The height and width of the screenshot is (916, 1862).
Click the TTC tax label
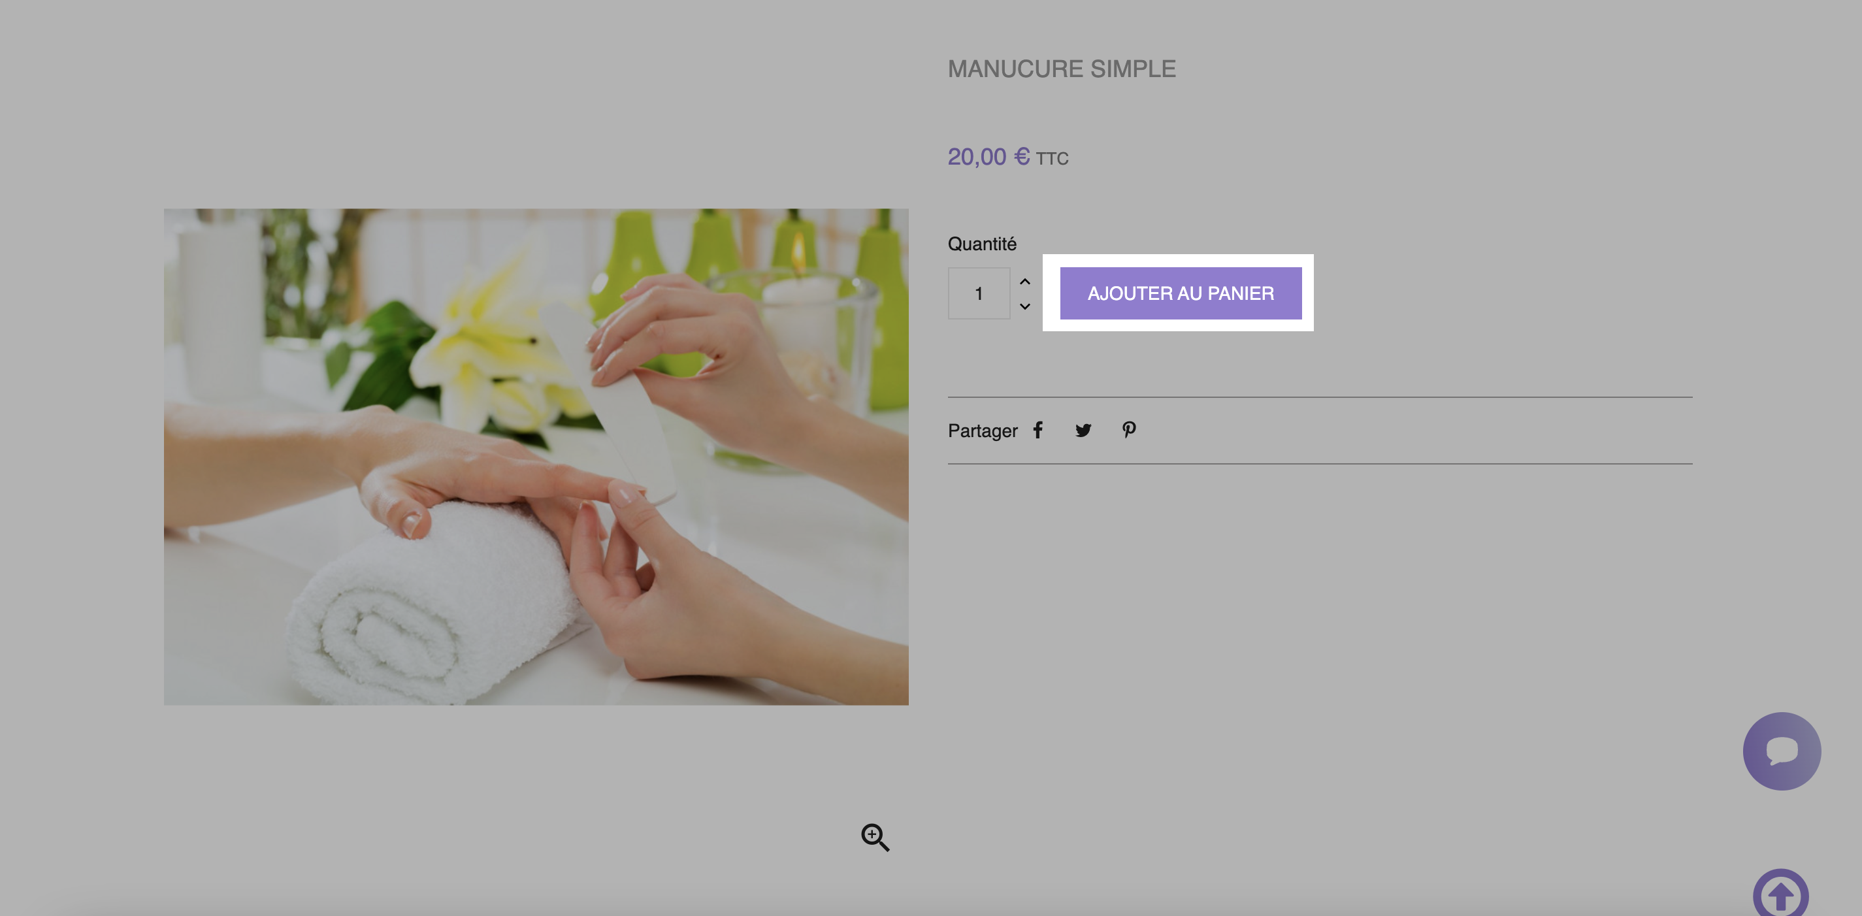coord(1052,158)
